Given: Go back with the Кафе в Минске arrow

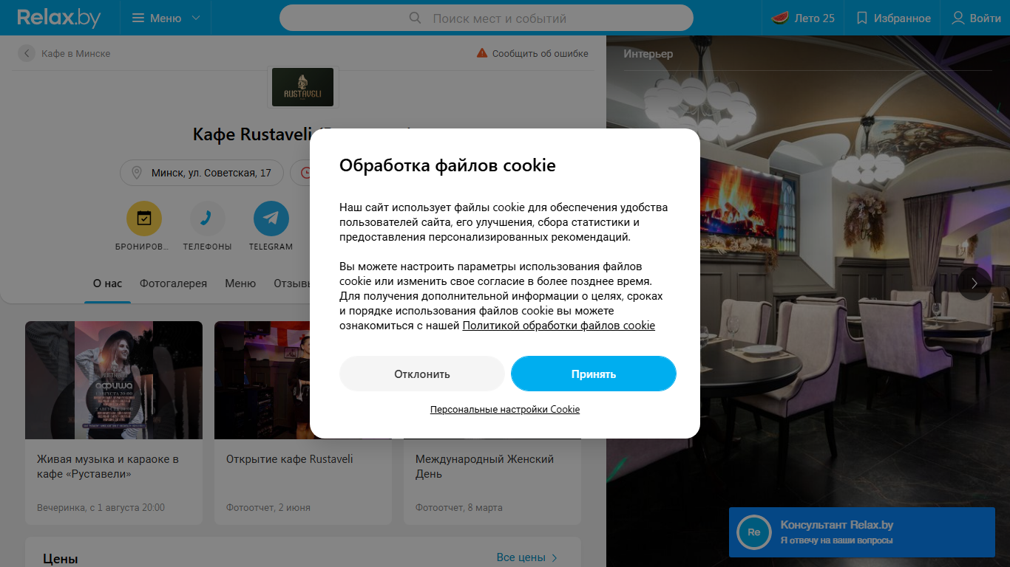Looking at the screenshot, I should pyautogui.click(x=27, y=53).
